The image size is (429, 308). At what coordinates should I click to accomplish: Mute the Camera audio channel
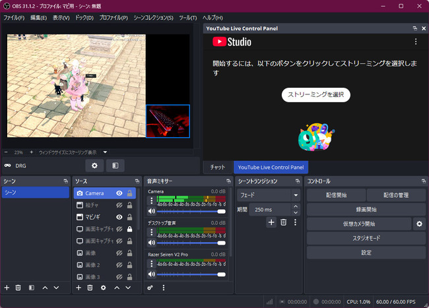[152, 211]
